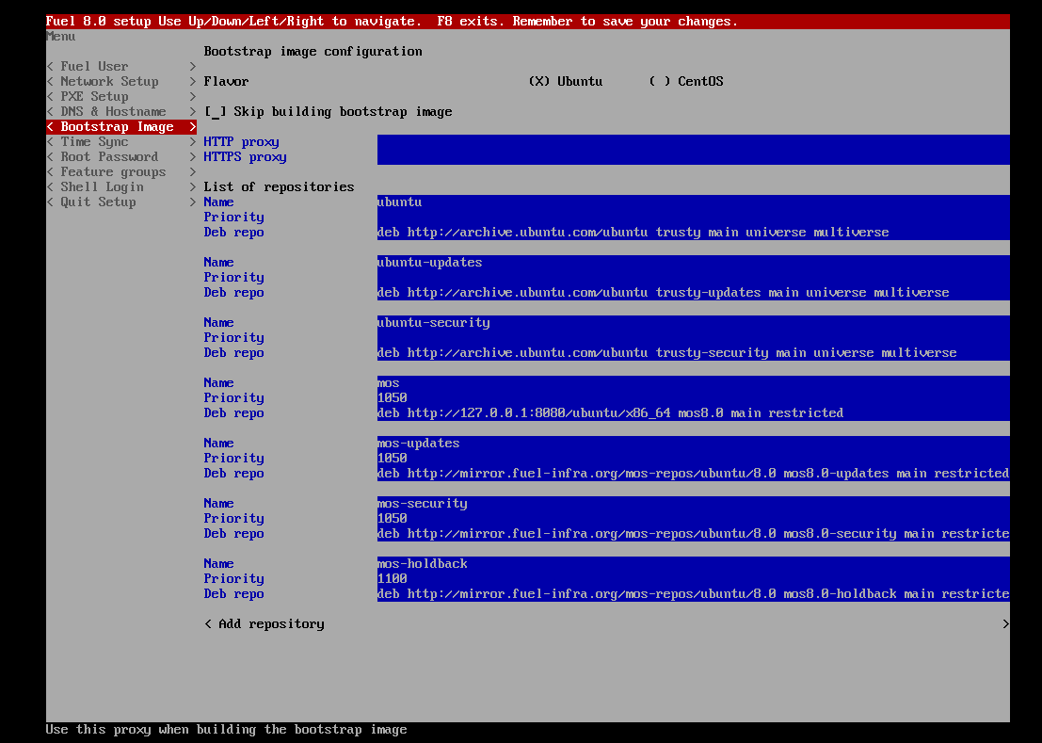1042x743 pixels.
Task: Open the Network Setup menu entry
Action: click(x=120, y=82)
